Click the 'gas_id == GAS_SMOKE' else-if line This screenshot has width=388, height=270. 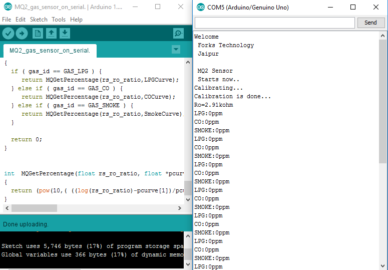[72, 105]
